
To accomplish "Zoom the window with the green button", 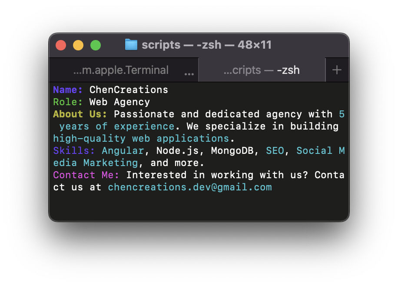I will pyautogui.click(x=96, y=45).
